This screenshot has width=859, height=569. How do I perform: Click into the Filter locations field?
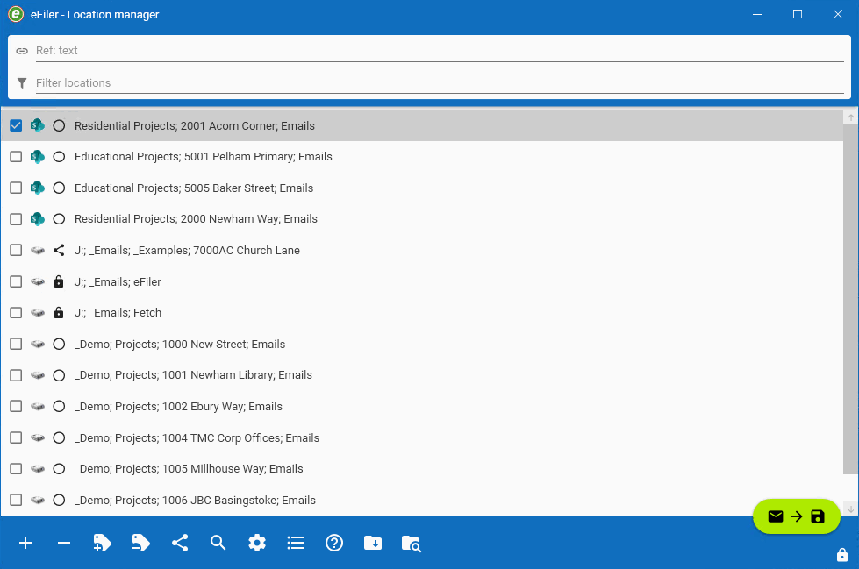pyautogui.click(x=440, y=82)
